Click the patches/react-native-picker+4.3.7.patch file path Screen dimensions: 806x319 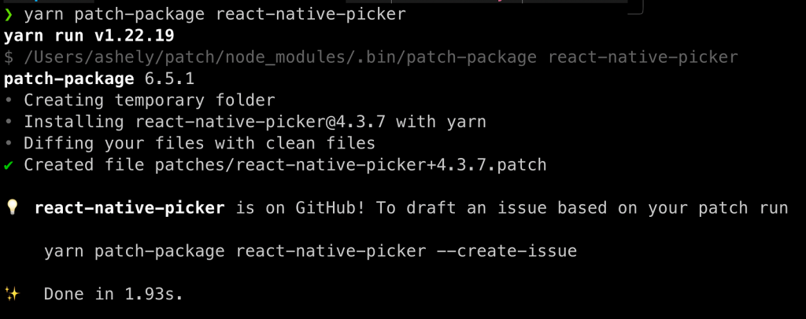coord(350,165)
